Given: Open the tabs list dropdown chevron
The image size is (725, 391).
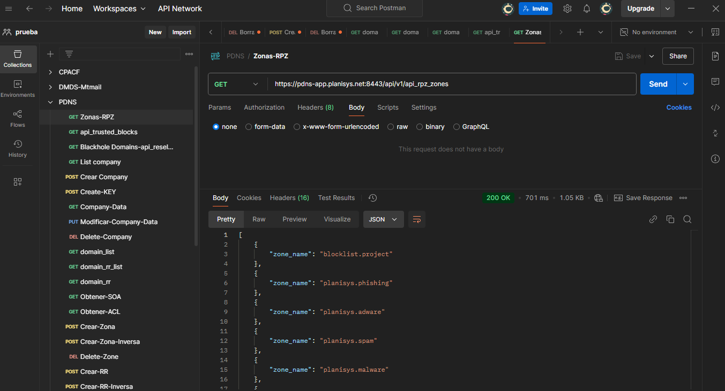Looking at the screenshot, I should click(x=601, y=32).
